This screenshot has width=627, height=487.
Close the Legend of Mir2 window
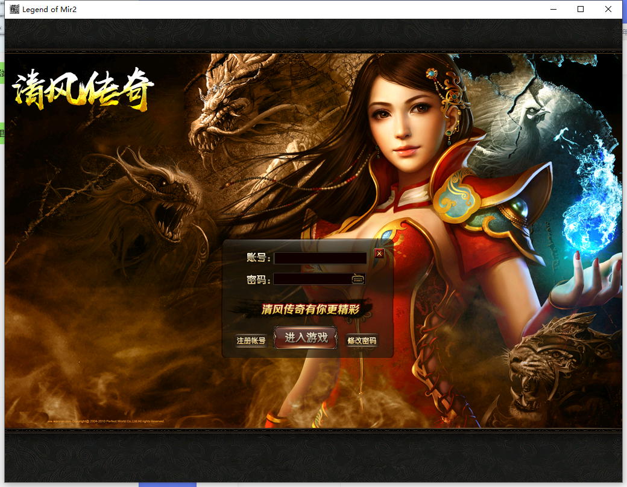click(x=608, y=9)
